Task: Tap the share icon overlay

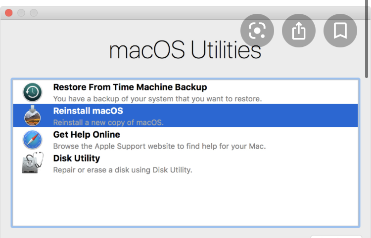Action: pyautogui.click(x=299, y=31)
